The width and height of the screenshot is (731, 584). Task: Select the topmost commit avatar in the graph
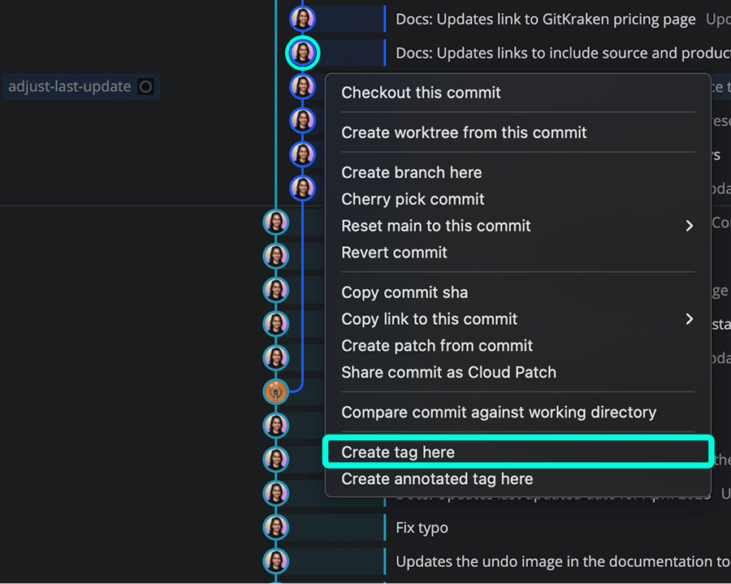click(302, 18)
